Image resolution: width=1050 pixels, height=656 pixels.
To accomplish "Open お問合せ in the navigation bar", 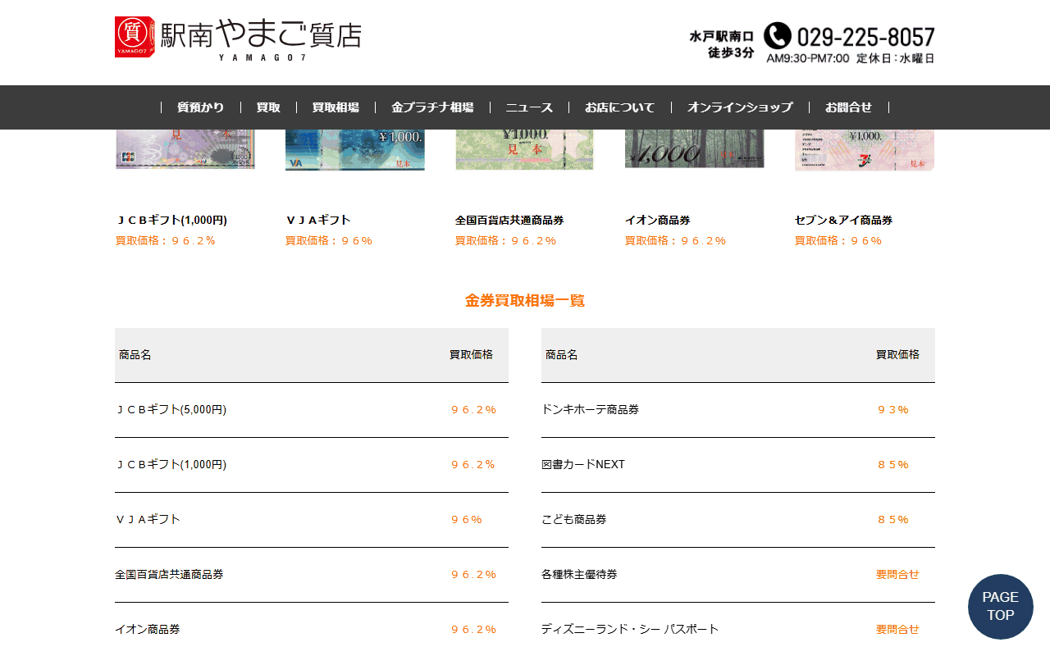I will (x=848, y=107).
